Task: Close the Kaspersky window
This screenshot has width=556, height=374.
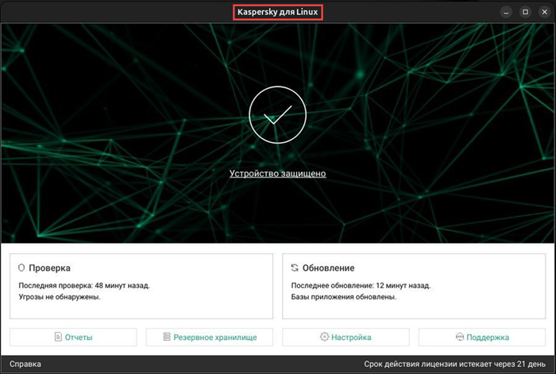Action: point(544,12)
